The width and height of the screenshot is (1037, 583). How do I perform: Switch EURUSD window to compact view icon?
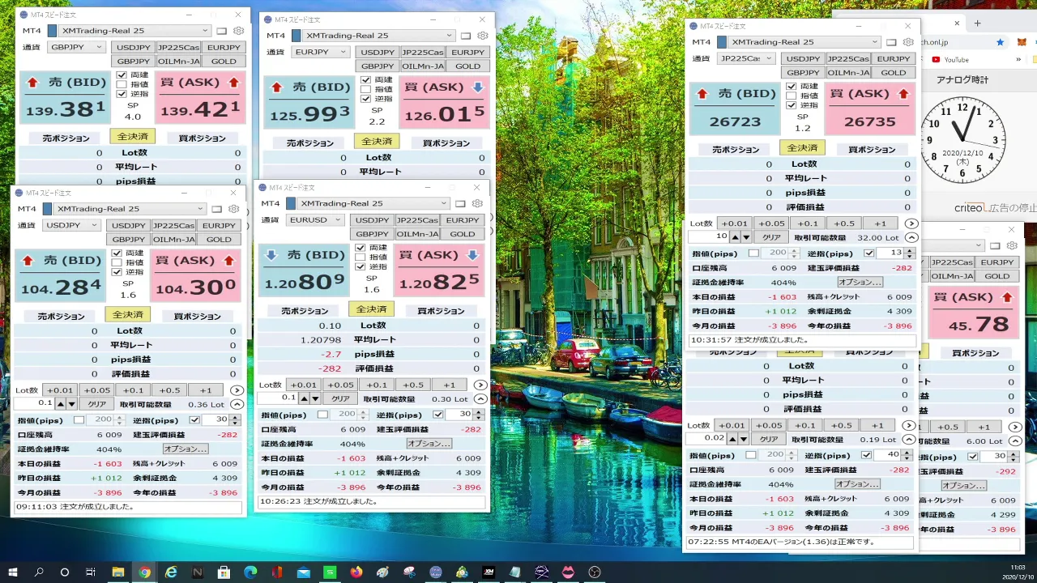(460, 203)
